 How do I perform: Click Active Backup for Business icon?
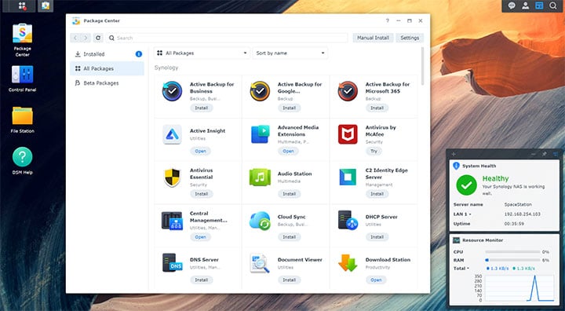pyautogui.click(x=172, y=91)
